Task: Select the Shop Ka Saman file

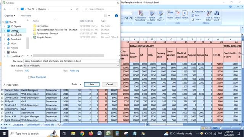Action: [44, 37]
